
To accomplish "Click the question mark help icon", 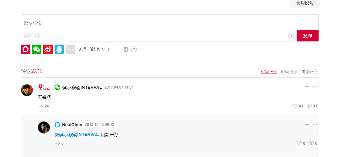I will click(x=134, y=49).
